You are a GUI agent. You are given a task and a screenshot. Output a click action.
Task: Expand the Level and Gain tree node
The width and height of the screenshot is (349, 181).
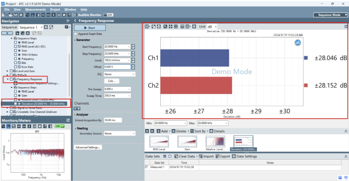click(x=7, y=71)
